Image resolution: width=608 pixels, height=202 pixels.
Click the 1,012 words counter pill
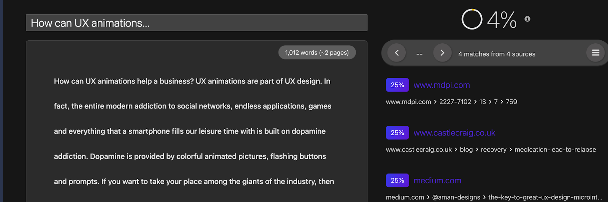(x=317, y=52)
